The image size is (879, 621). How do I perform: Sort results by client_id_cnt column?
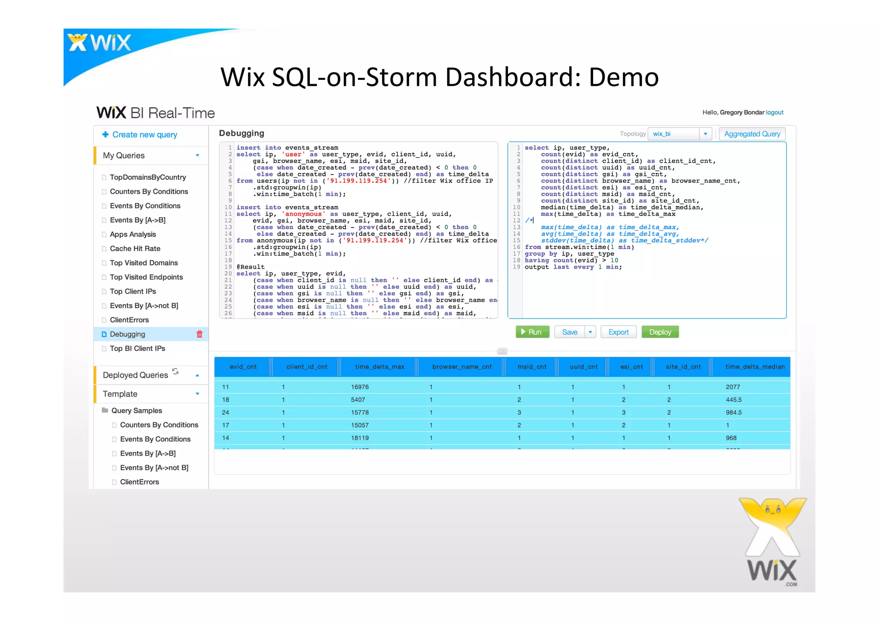(306, 367)
